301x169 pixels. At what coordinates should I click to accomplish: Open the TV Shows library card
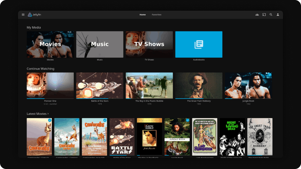(x=149, y=44)
